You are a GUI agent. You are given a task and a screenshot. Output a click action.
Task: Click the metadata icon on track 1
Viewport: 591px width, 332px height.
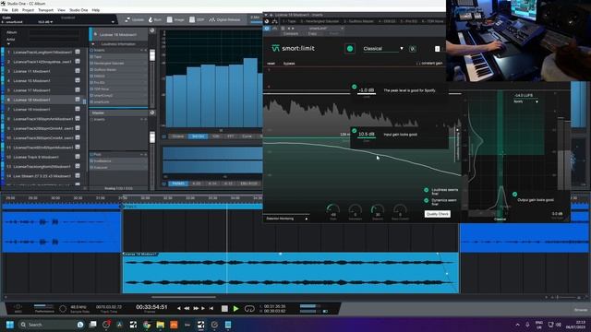pos(78,52)
